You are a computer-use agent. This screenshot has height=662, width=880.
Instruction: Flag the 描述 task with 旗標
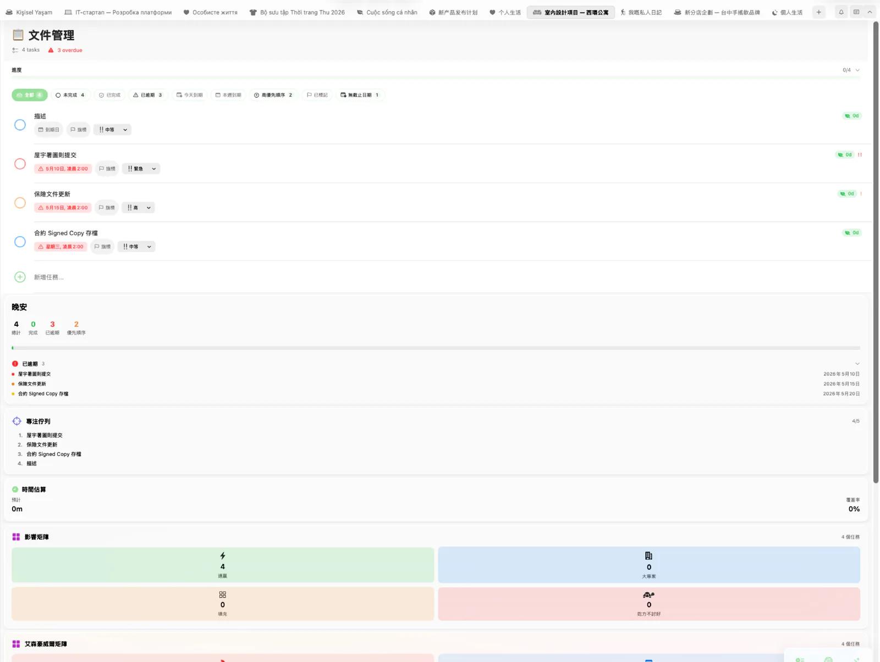pos(79,130)
